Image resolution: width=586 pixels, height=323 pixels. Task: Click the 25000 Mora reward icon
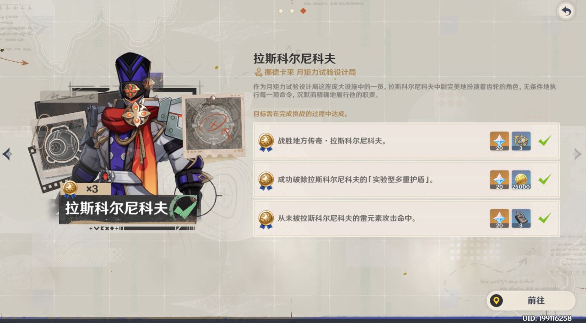[521, 180]
